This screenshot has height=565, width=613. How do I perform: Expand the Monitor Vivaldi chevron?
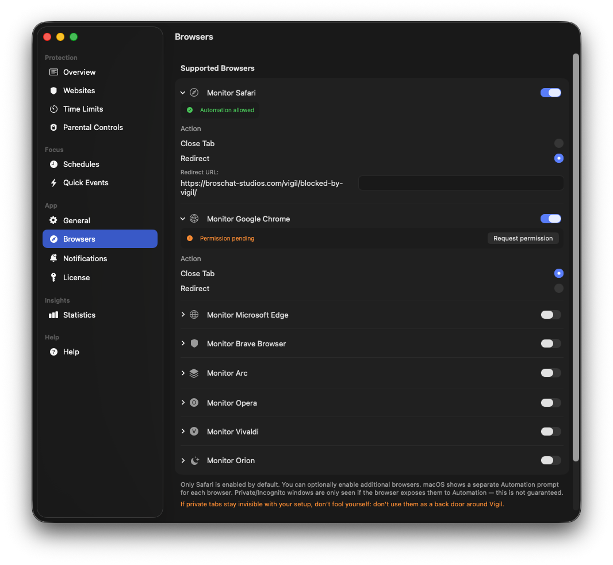pos(182,431)
